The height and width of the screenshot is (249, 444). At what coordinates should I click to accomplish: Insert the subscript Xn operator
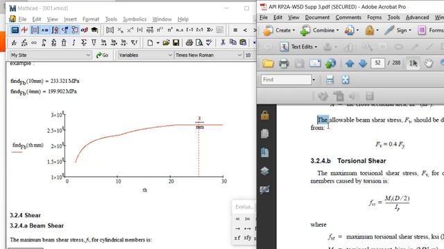(120, 30)
